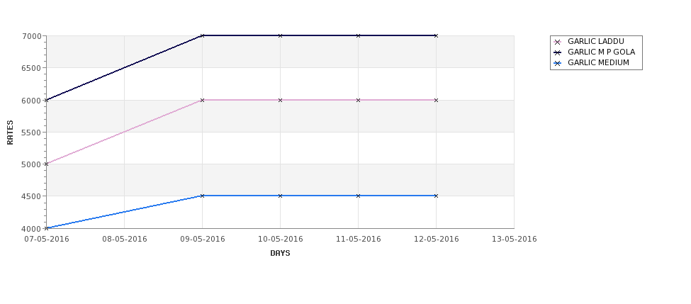Screen dimensions: 691x304
Task: Click GARLIC MEDIUM marker at 11-05-2016
Action: pos(359,196)
